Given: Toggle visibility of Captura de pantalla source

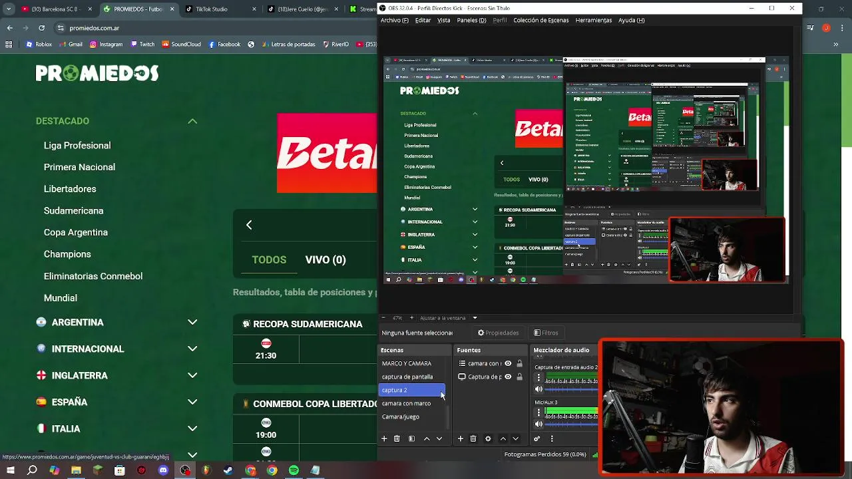Looking at the screenshot, I should coord(508,377).
